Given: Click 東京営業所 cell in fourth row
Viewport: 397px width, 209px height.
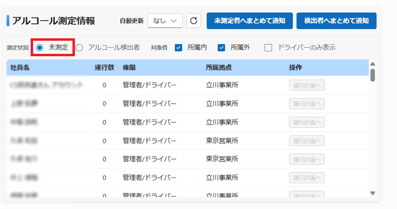Looking at the screenshot, I should pyautogui.click(x=222, y=141).
